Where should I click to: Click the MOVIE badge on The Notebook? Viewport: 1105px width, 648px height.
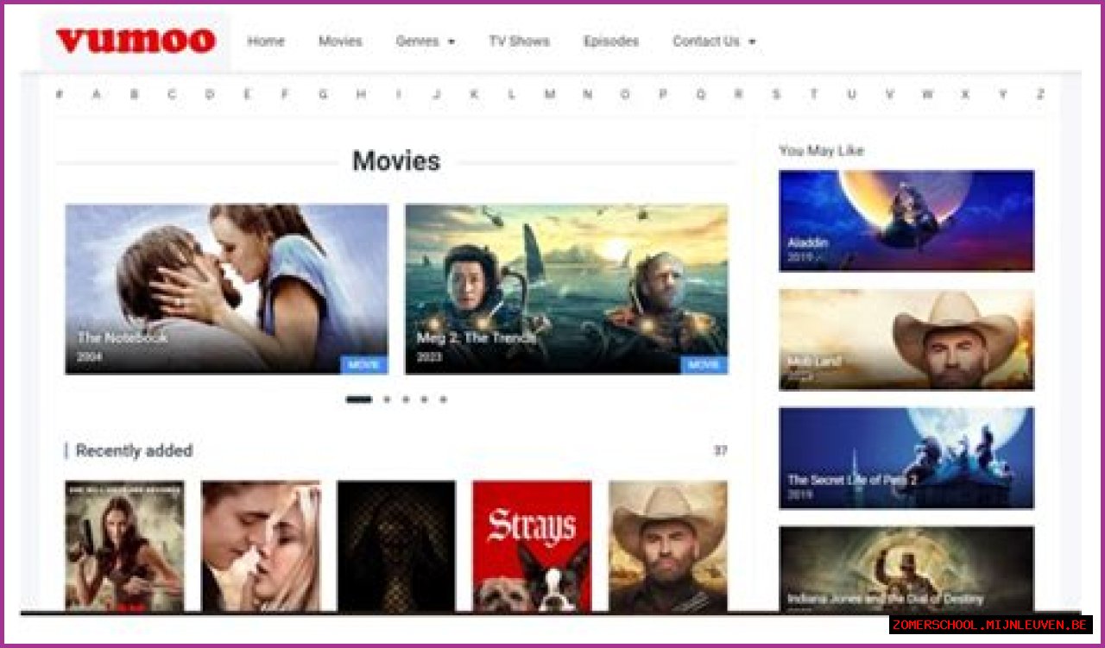click(363, 365)
